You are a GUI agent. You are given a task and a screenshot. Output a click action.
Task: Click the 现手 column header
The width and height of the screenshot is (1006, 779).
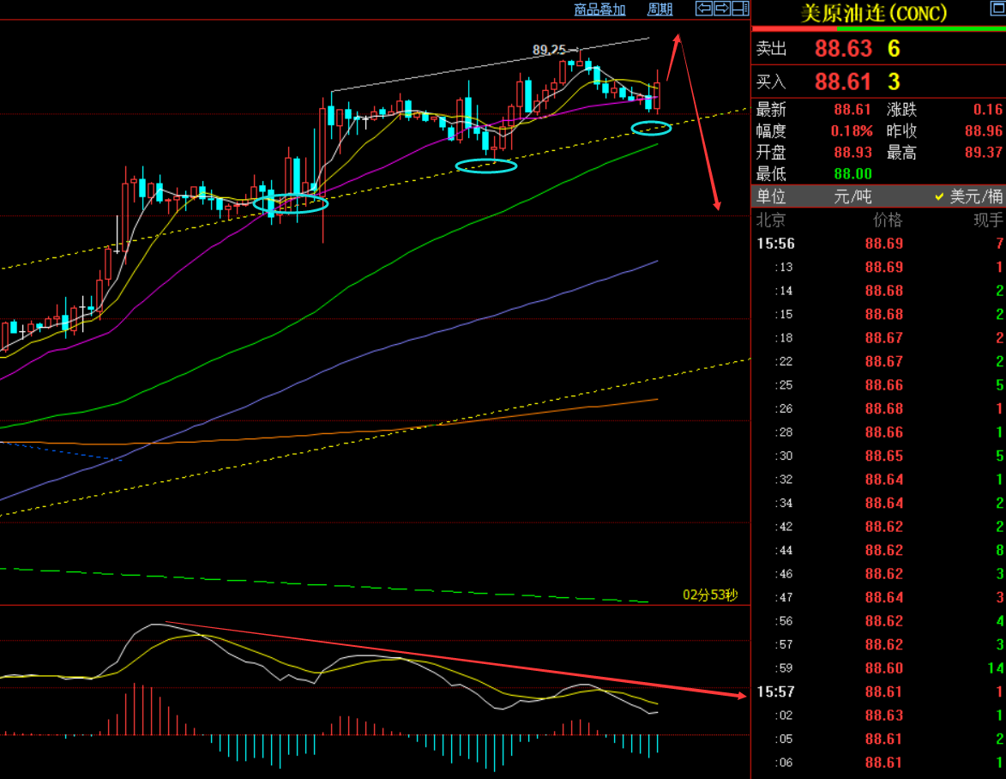tap(988, 220)
